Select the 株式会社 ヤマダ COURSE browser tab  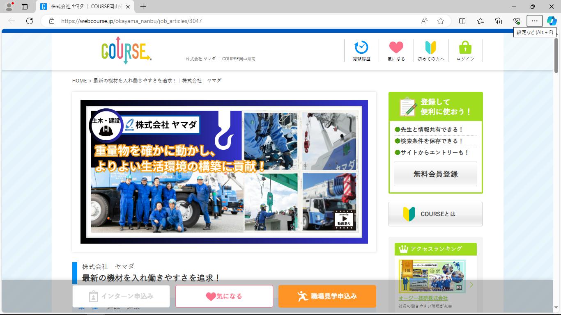[x=85, y=7]
